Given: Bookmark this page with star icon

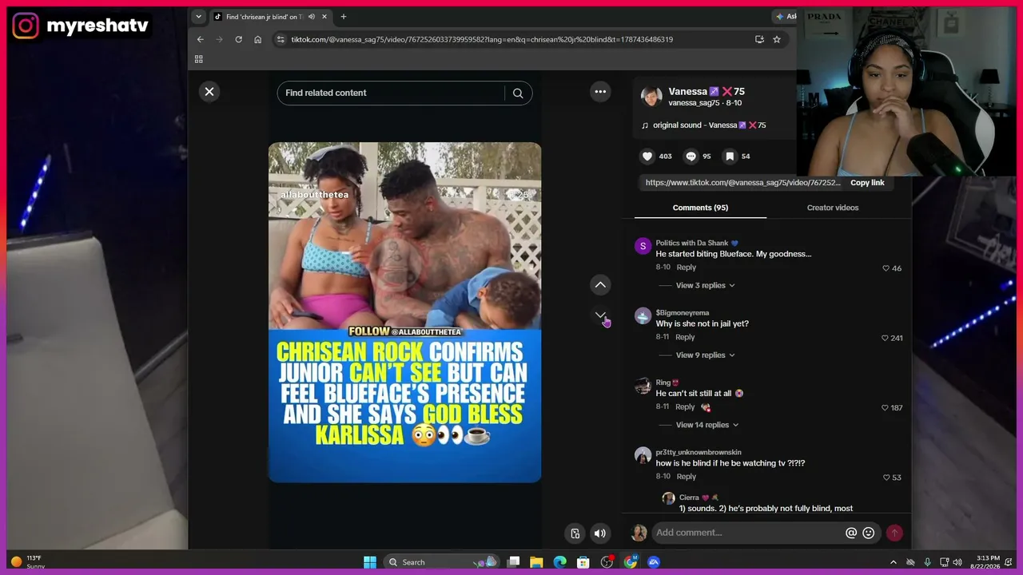Looking at the screenshot, I should coord(777,39).
